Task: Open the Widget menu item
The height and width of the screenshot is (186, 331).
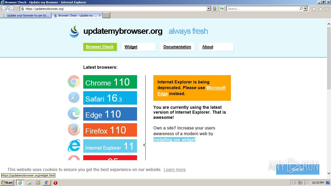Action: coord(139,47)
